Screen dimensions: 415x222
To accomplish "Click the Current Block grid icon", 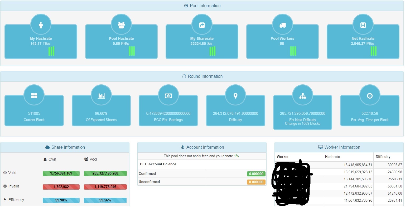I will (x=34, y=95).
